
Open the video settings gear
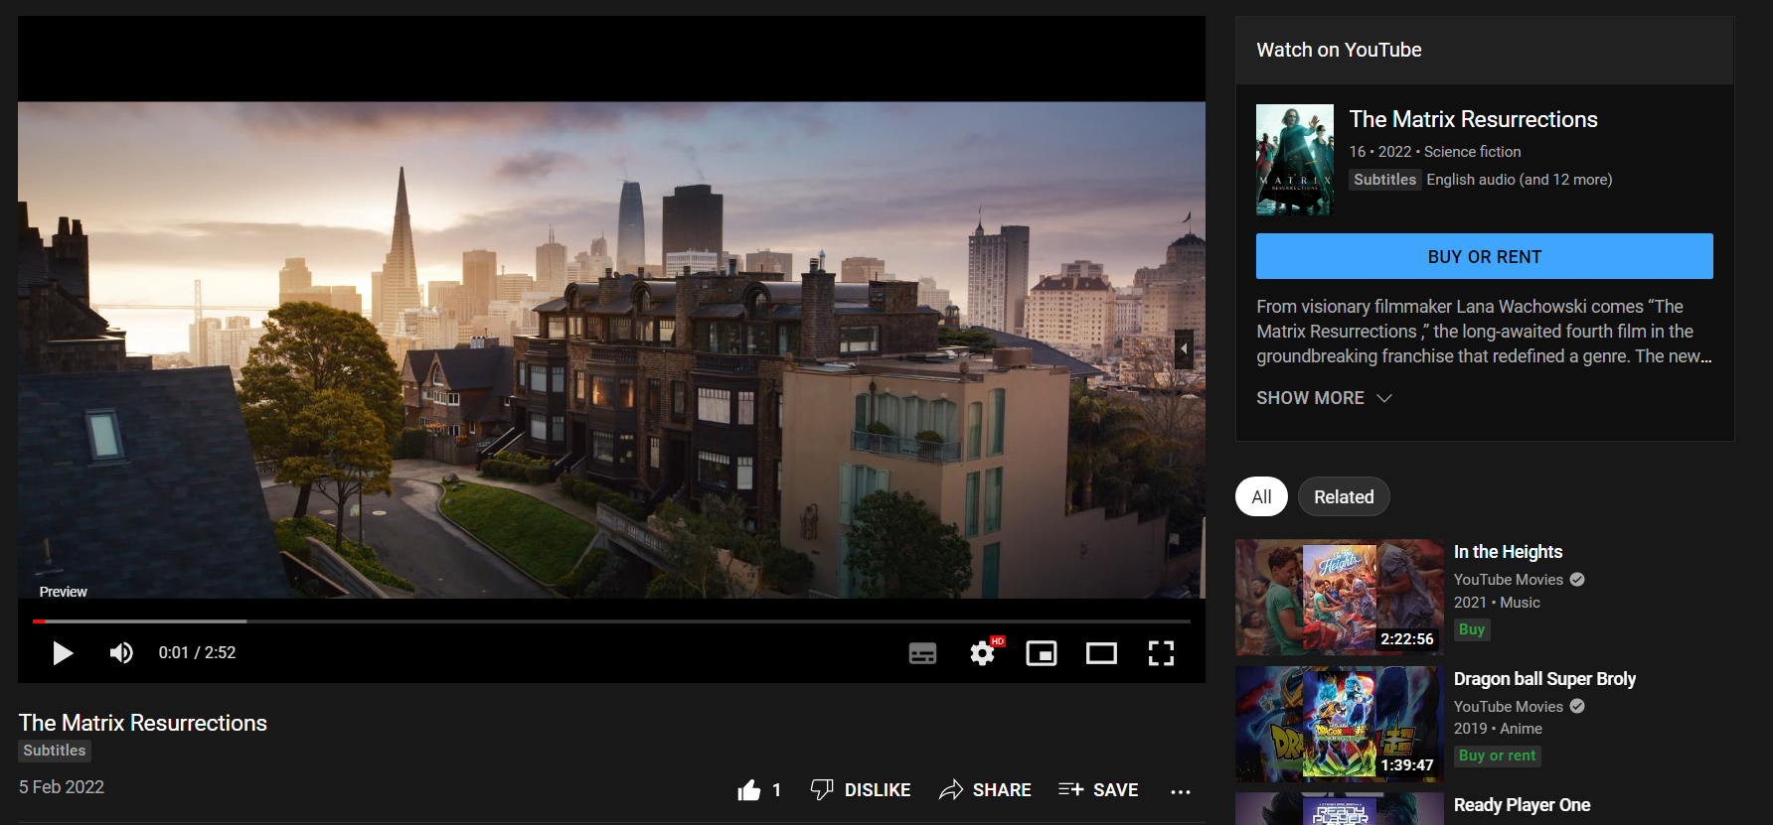click(x=983, y=653)
